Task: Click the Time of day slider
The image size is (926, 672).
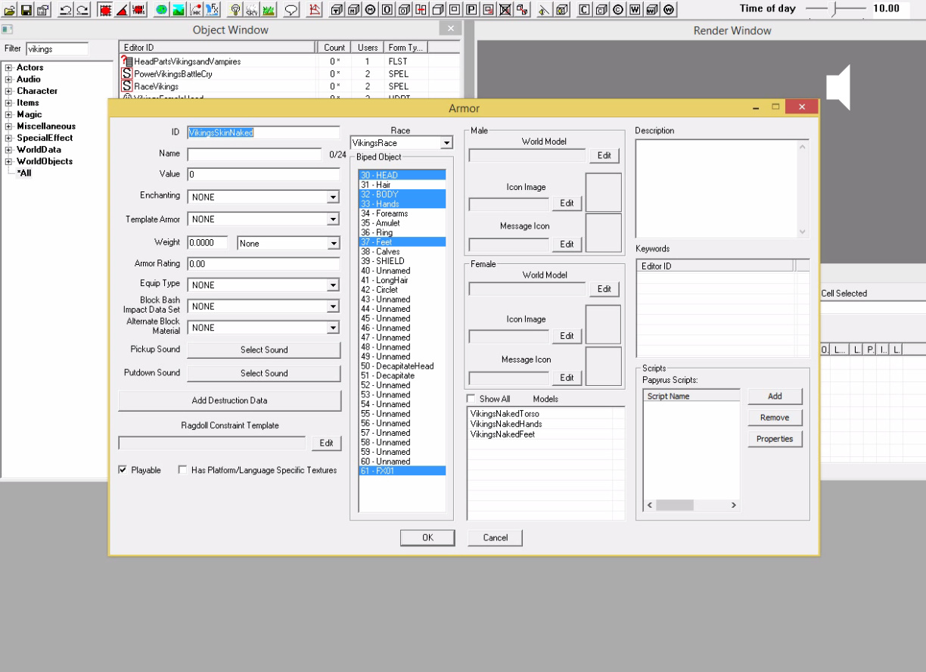Action: (x=834, y=9)
